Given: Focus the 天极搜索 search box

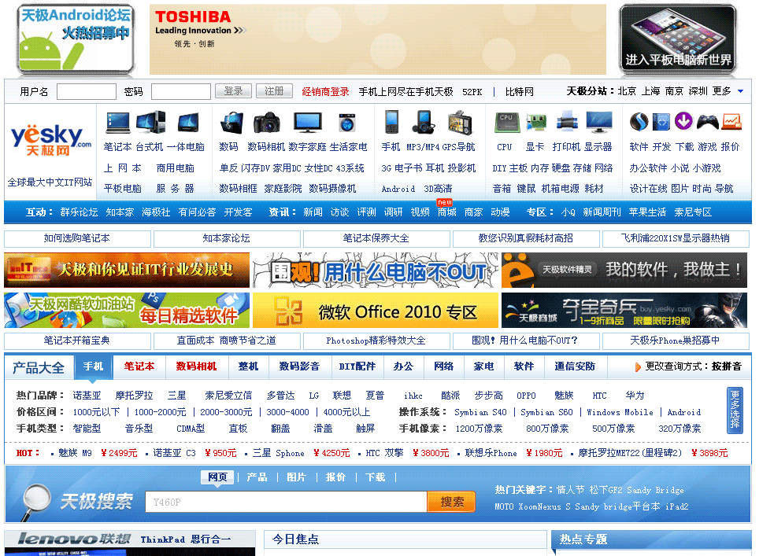Looking at the screenshot, I should [x=287, y=502].
